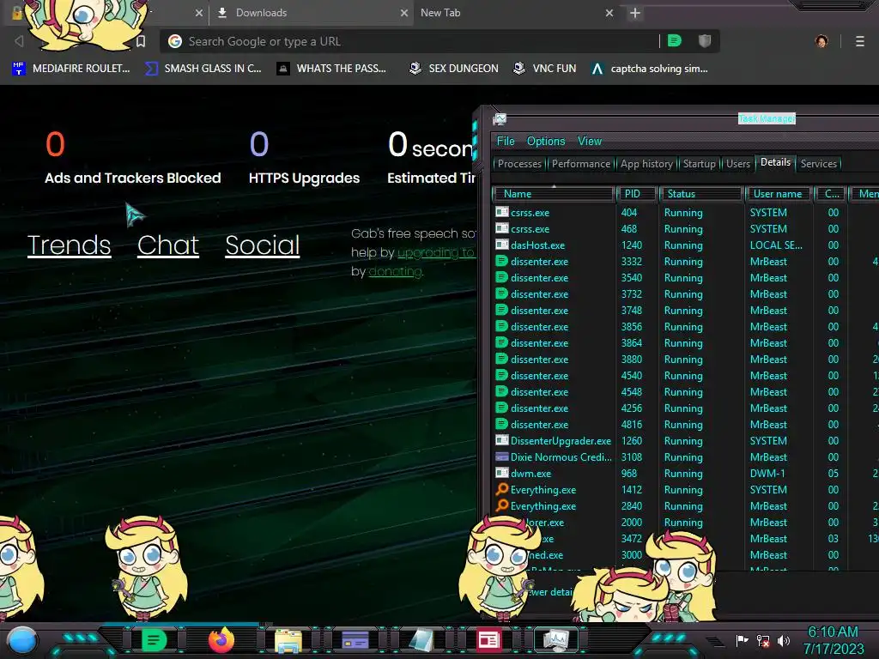Open the WHATS THE PASS... bookmark
879x659 pixels.
click(331, 69)
